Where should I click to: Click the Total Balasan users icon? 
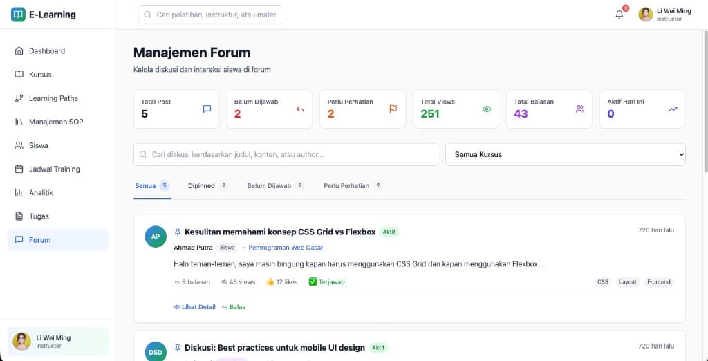pos(579,109)
